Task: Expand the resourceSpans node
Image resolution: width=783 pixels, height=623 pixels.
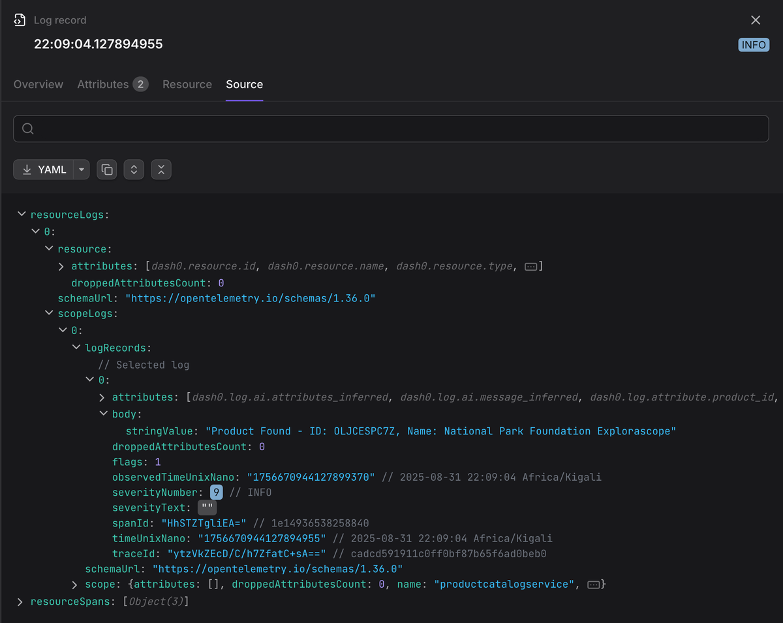Action: click(x=20, y=601)
